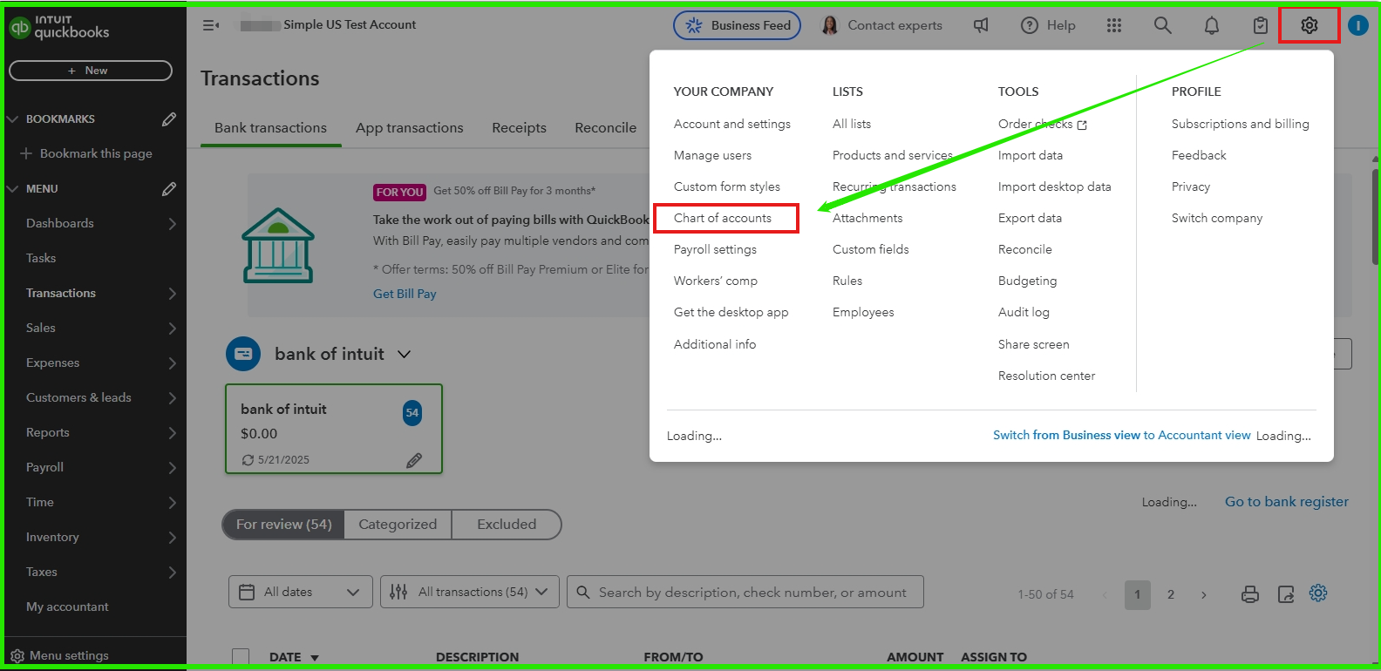Open Menu settings
The height and width of the screenshot is (671, 1381).
tap(60, 655)
